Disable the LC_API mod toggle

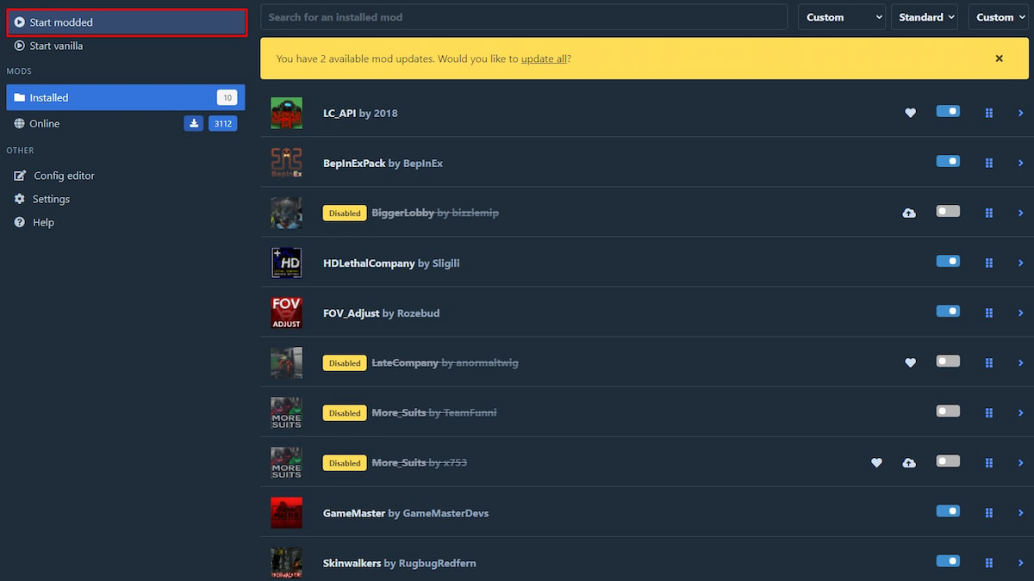948,112
